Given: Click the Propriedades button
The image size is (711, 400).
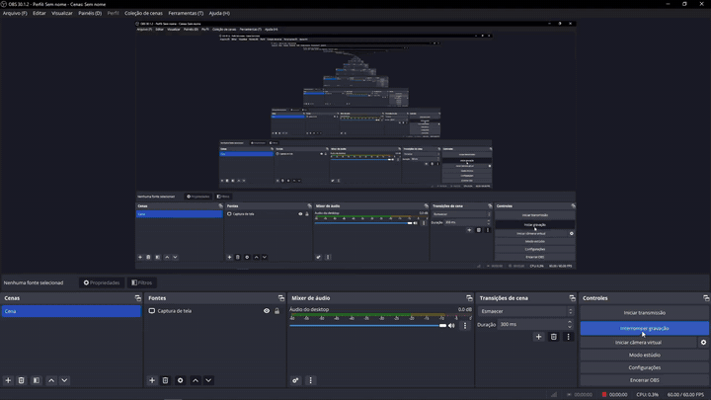Looking at the screenshot, I should click(x=102, y=282).
